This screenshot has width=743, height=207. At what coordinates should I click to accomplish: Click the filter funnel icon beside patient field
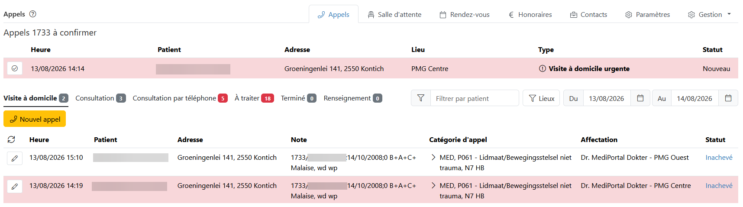tap(420, 98)
